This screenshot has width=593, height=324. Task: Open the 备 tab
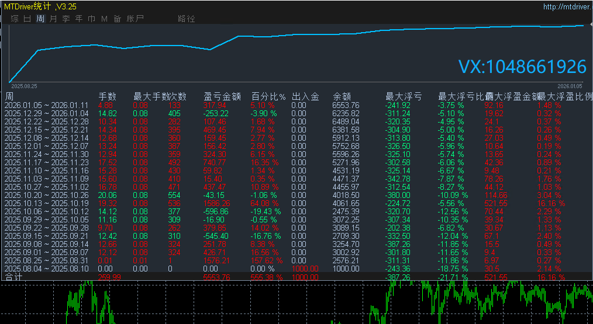[x=117, y=19]
